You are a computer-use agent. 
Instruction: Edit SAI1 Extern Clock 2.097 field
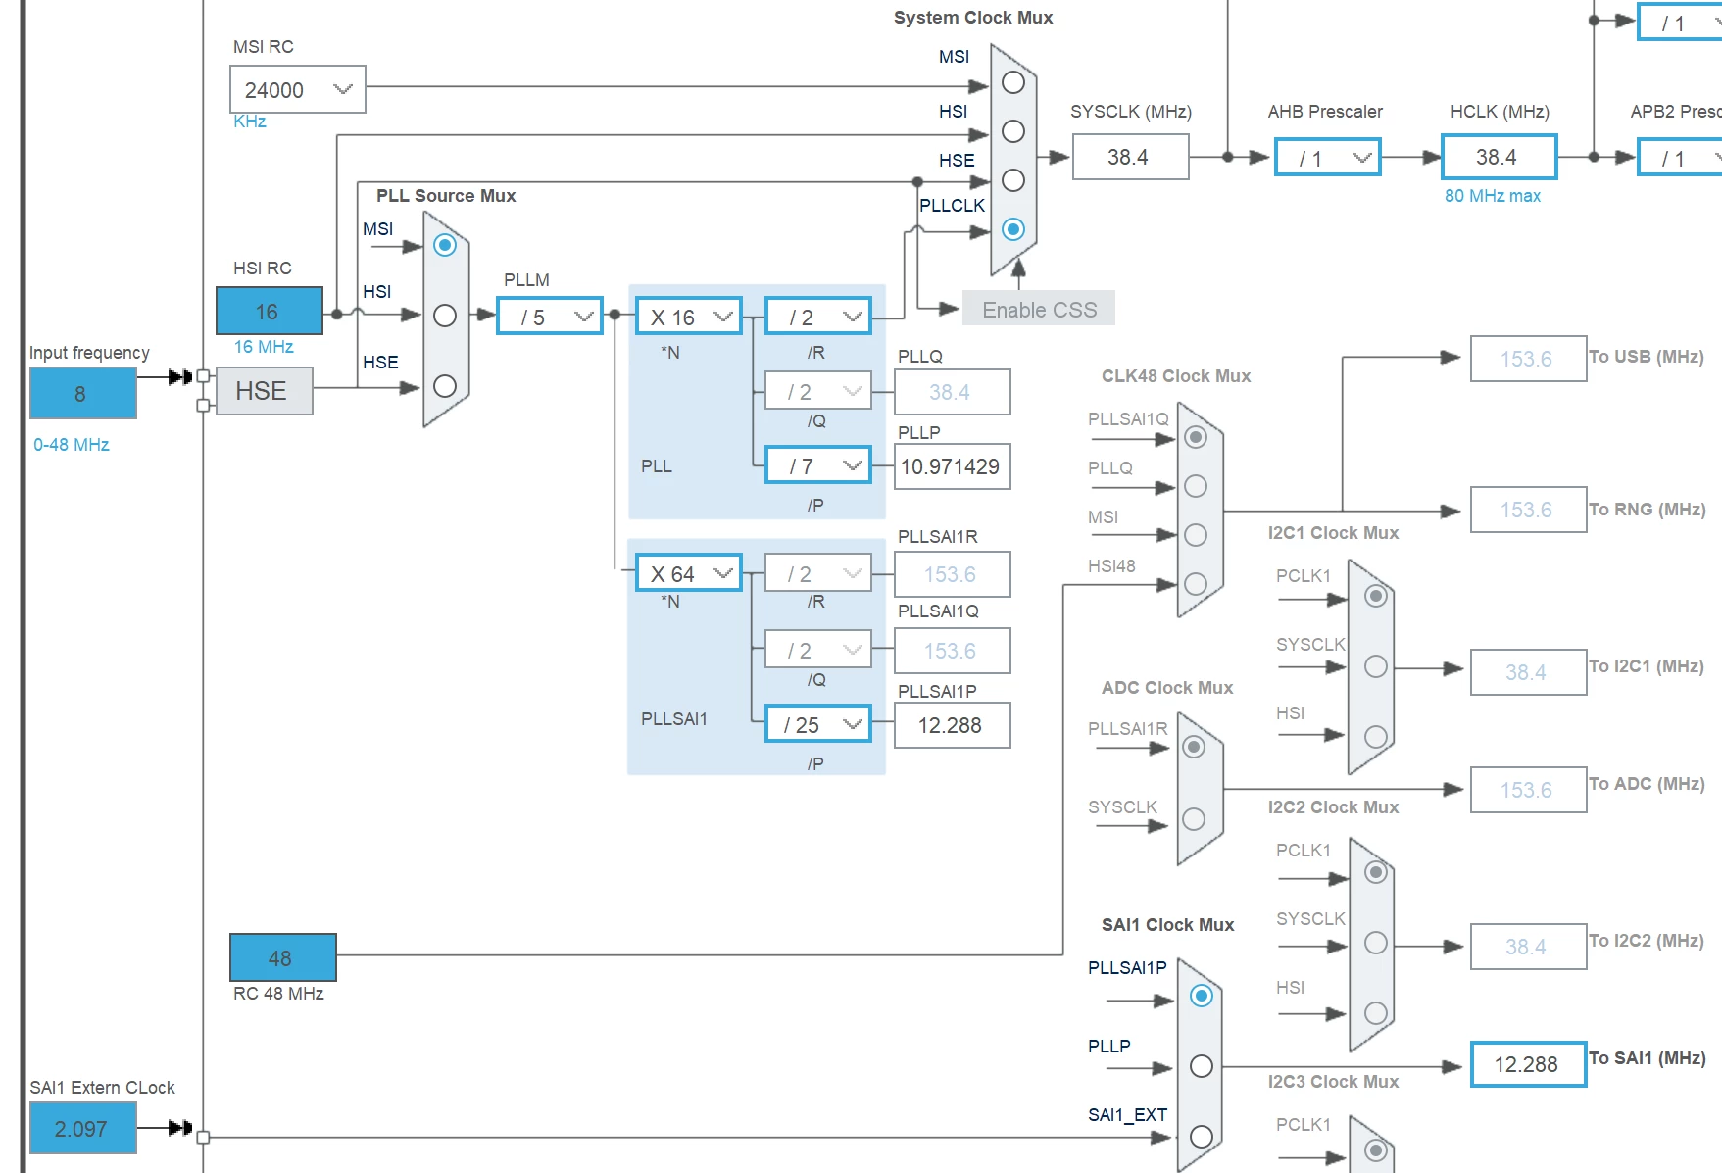(83, 1128)
